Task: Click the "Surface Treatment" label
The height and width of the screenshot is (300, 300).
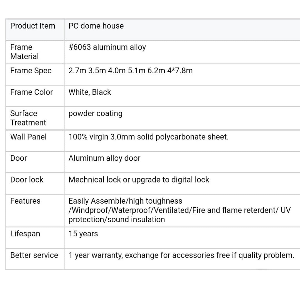Action: pyautogui.click(x=28, y=118)
